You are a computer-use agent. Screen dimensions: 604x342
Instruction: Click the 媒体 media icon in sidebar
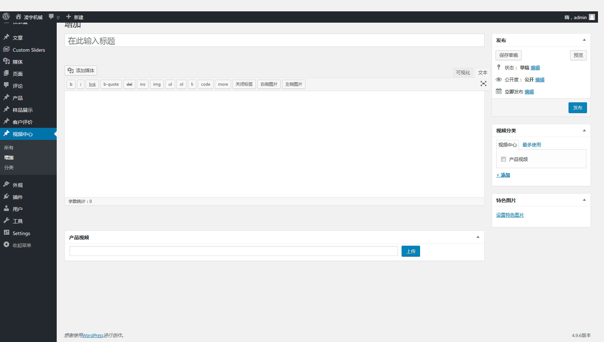point(6,61)
